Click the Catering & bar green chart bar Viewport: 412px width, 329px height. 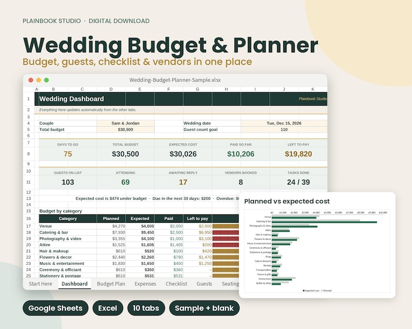[x=324, y=222]
